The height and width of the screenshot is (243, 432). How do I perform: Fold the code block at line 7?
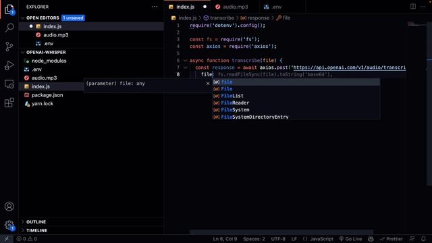(x=185, y=67)
